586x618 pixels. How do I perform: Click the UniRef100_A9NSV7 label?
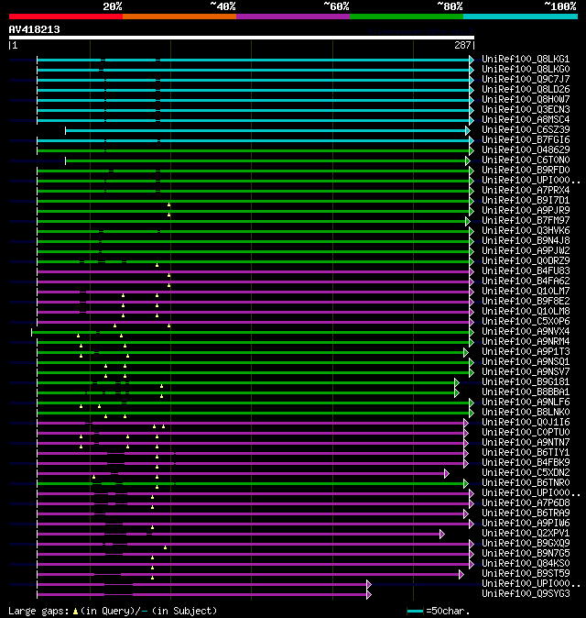click(526, 372)
